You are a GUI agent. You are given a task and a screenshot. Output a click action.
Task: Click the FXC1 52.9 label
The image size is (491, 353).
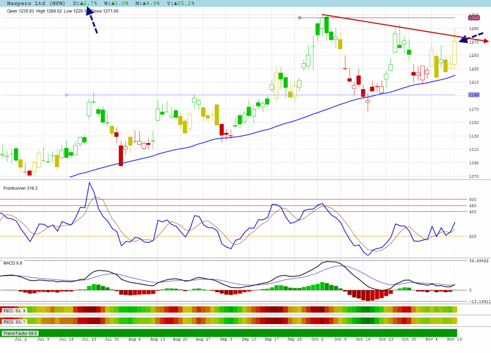[x=14, y=311]
